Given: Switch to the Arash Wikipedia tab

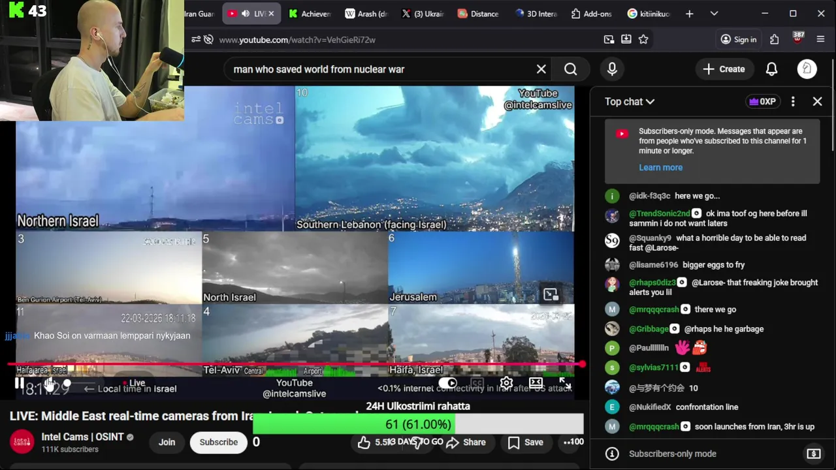Looking at the screenshot, I should click(x=366, y=14).
